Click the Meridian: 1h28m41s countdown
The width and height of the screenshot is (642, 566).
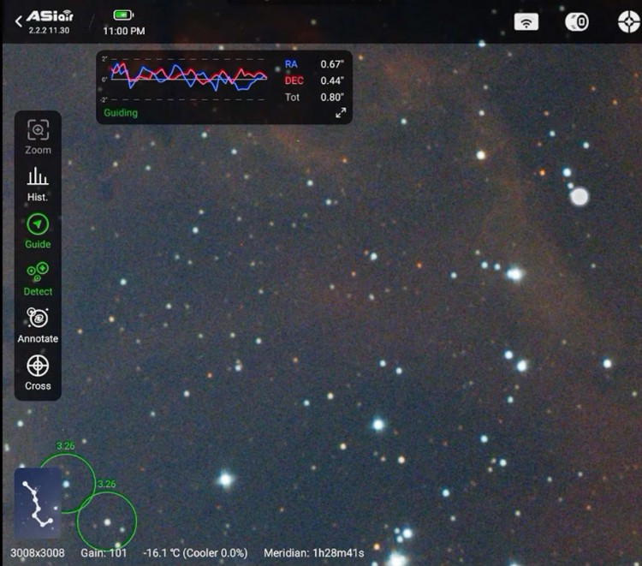(313, 553)
